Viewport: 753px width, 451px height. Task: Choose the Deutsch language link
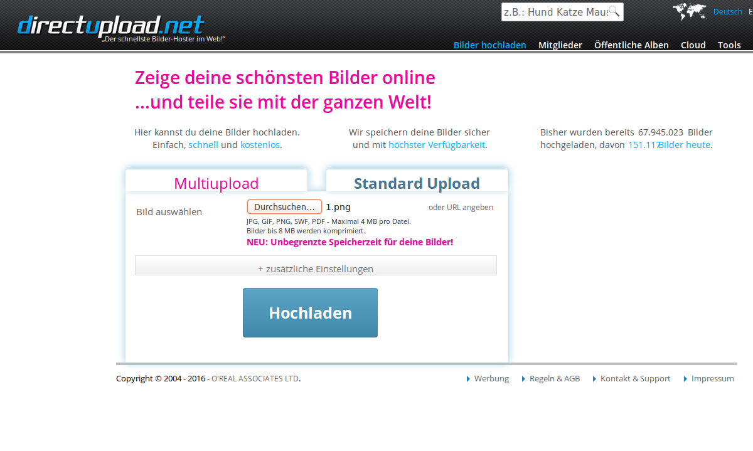pyautogui.click(x=727, y=12)
